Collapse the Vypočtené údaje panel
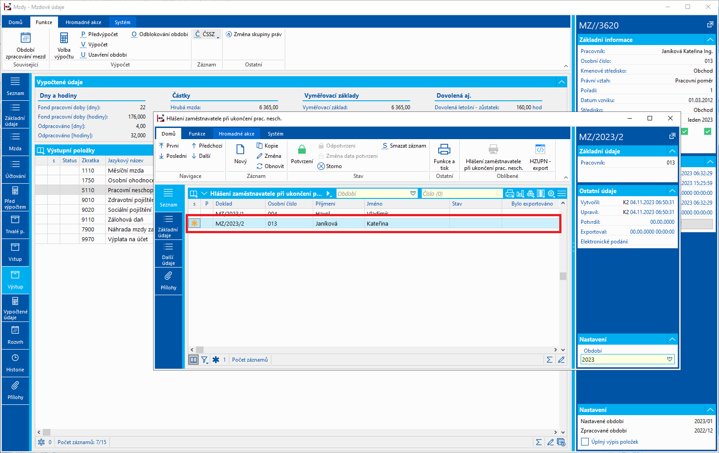This screenshot has height=453, width=719. point(561,82)
